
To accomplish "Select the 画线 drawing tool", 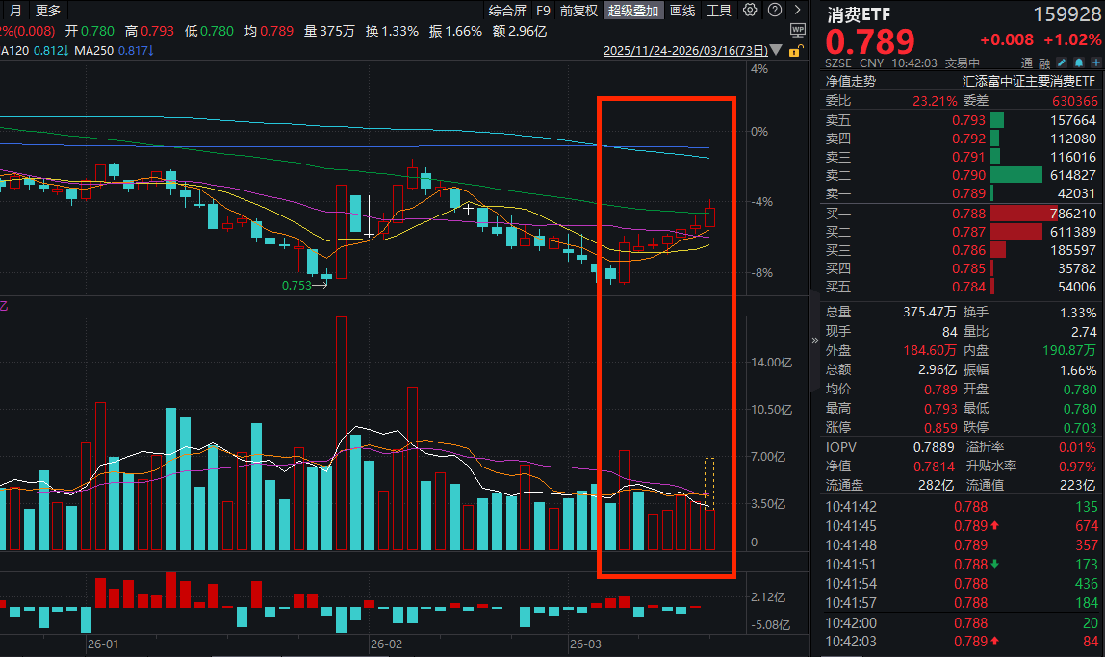I will click(x=682, y=11).
